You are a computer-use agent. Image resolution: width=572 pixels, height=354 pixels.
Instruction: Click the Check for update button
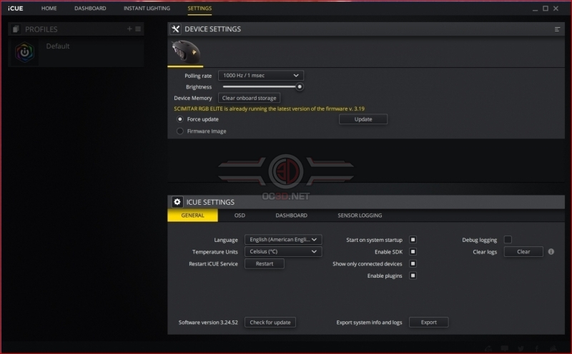270,323
